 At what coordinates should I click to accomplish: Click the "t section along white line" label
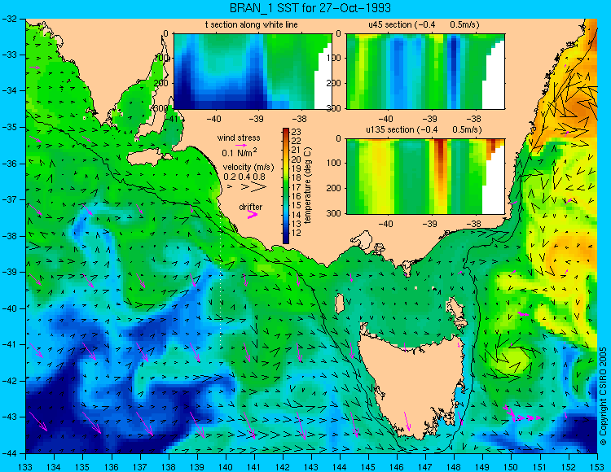coord(252,24)
